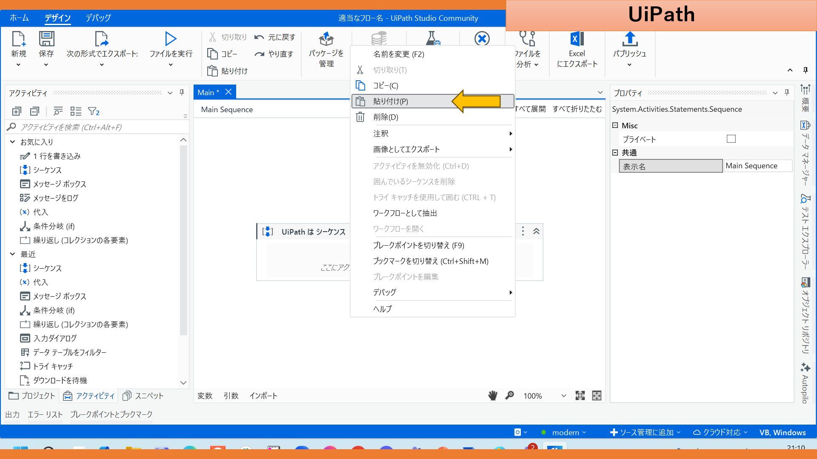Image resolution: width=817 pixels, height=459 pixels.
Task: Click the Publish (パブリッシュ) icon
Action: 629,39
